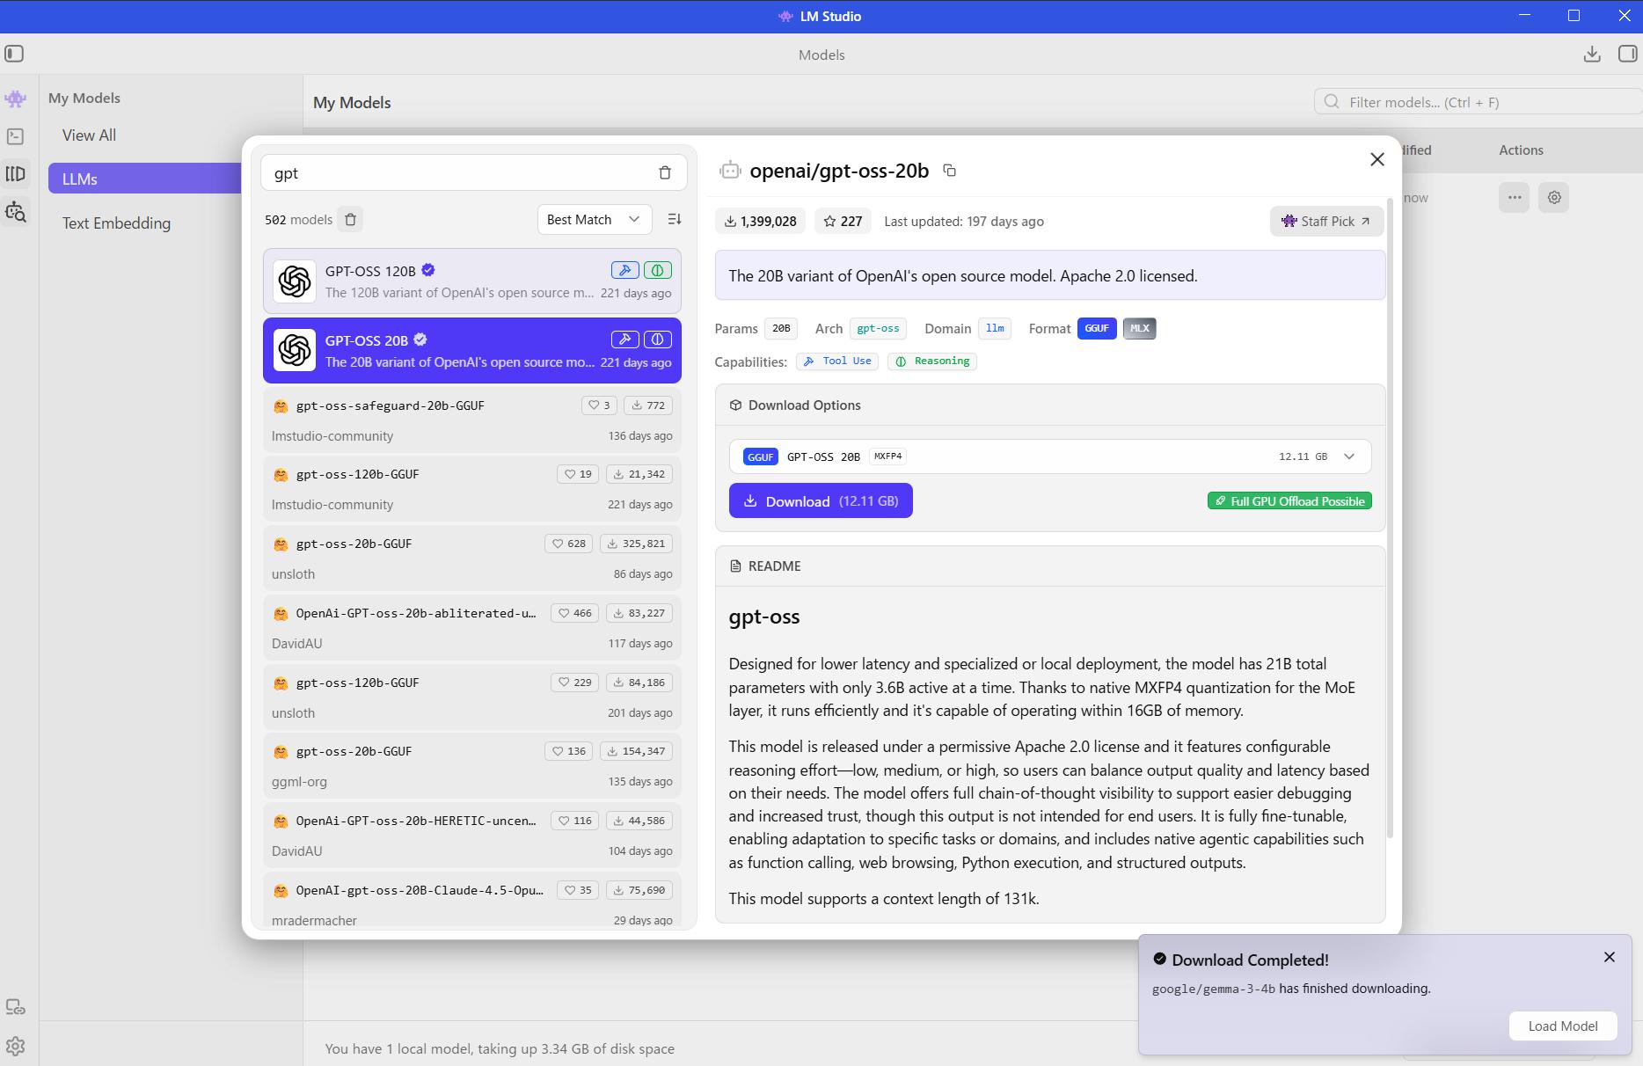This screenshot has width=1643, height=1066.
Task: Toggle the right sidebar panel icon
Action: pos(1626,55)
